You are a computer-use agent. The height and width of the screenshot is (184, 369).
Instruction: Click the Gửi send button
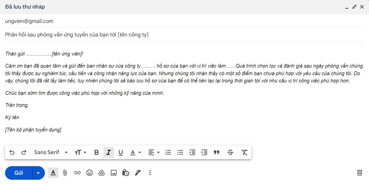(19, 173)
